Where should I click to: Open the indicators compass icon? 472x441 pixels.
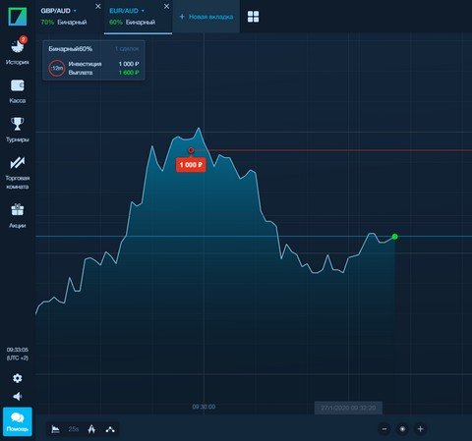[x=91, y=429]
